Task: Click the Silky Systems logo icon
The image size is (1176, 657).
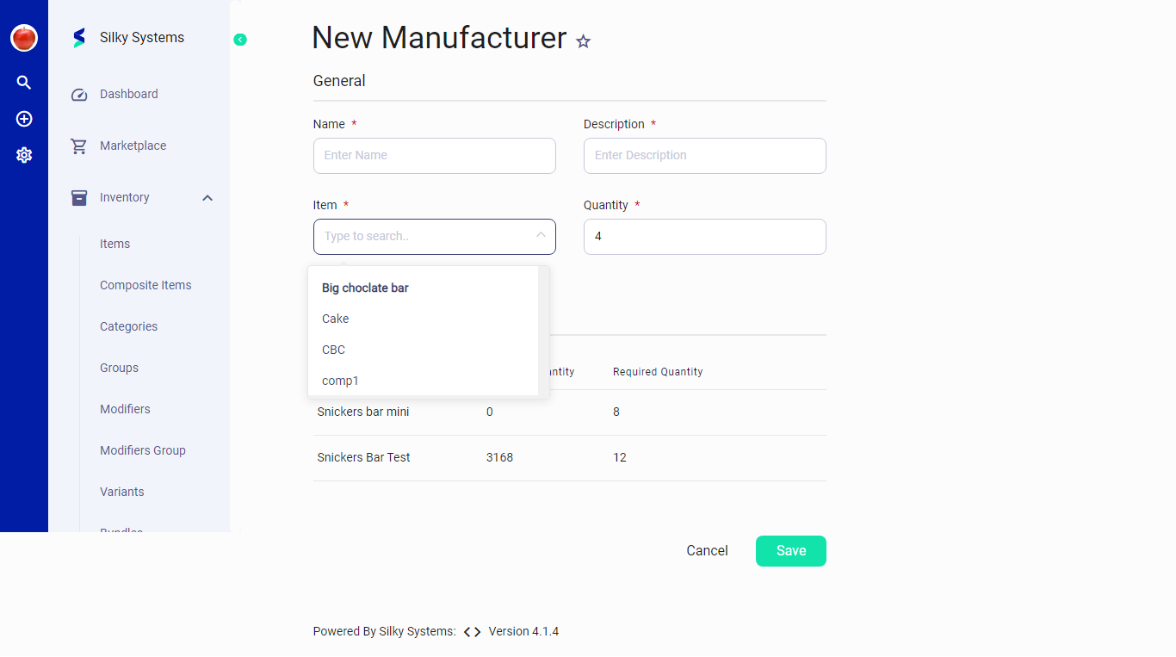Action: (x=78, y=37)
